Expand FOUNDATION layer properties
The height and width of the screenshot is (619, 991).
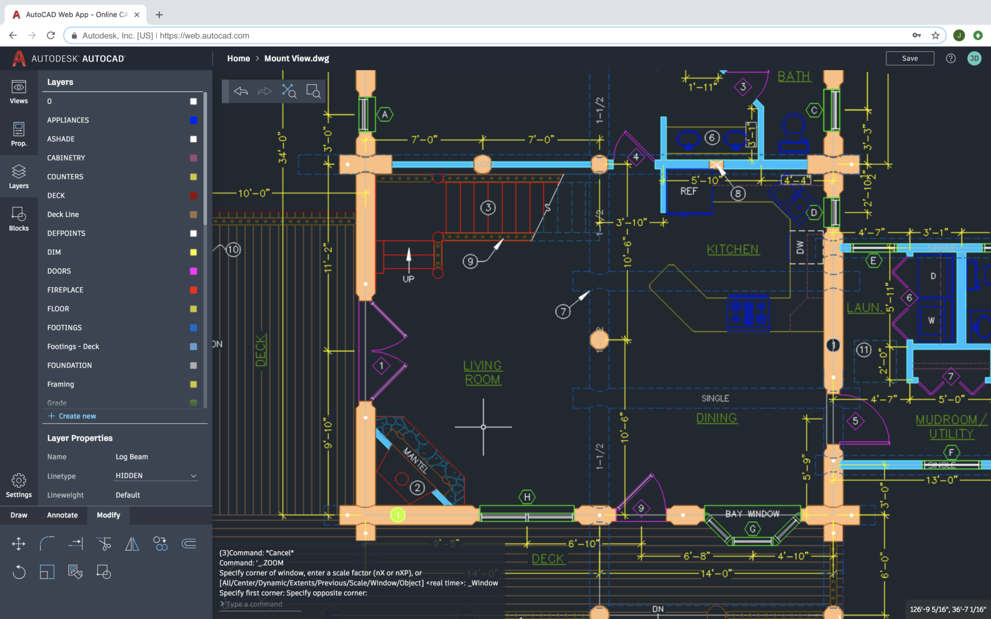pos(69,365)
